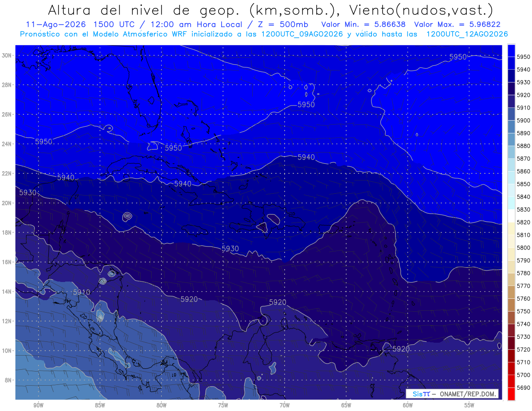The height and width of the screenshot is (411, 532).
Task: Click the colorbar value 5780
Action: point(524,273)
